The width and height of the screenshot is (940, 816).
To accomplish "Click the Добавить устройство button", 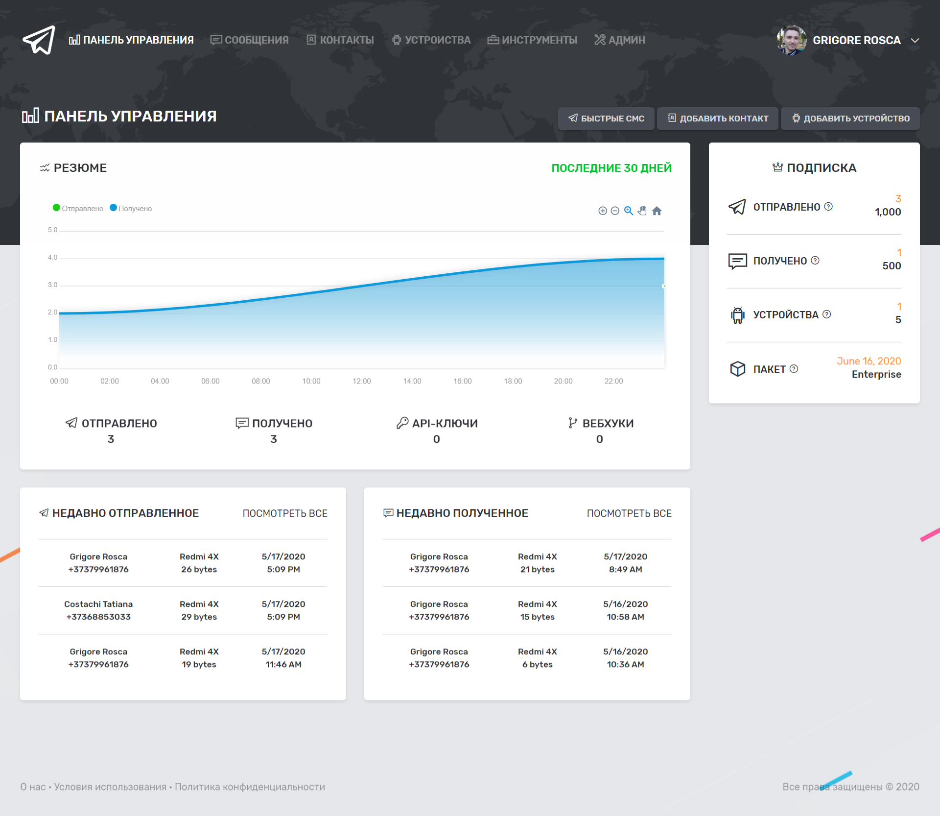I will pyautogui.click(x=850, y=119).
